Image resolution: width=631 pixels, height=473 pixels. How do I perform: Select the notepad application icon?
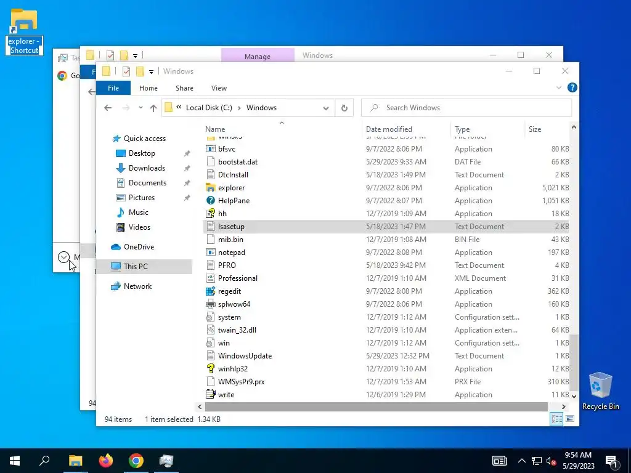tap(211, 252)
